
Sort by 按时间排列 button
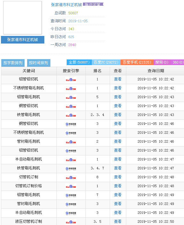click(39, 63)
